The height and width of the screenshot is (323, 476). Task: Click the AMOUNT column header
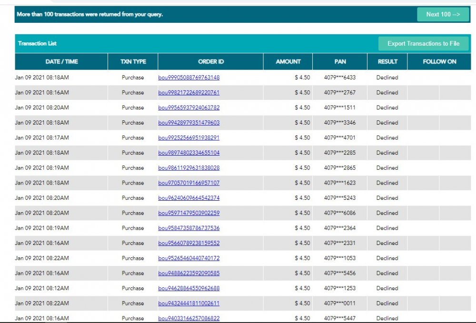[288, 62]
